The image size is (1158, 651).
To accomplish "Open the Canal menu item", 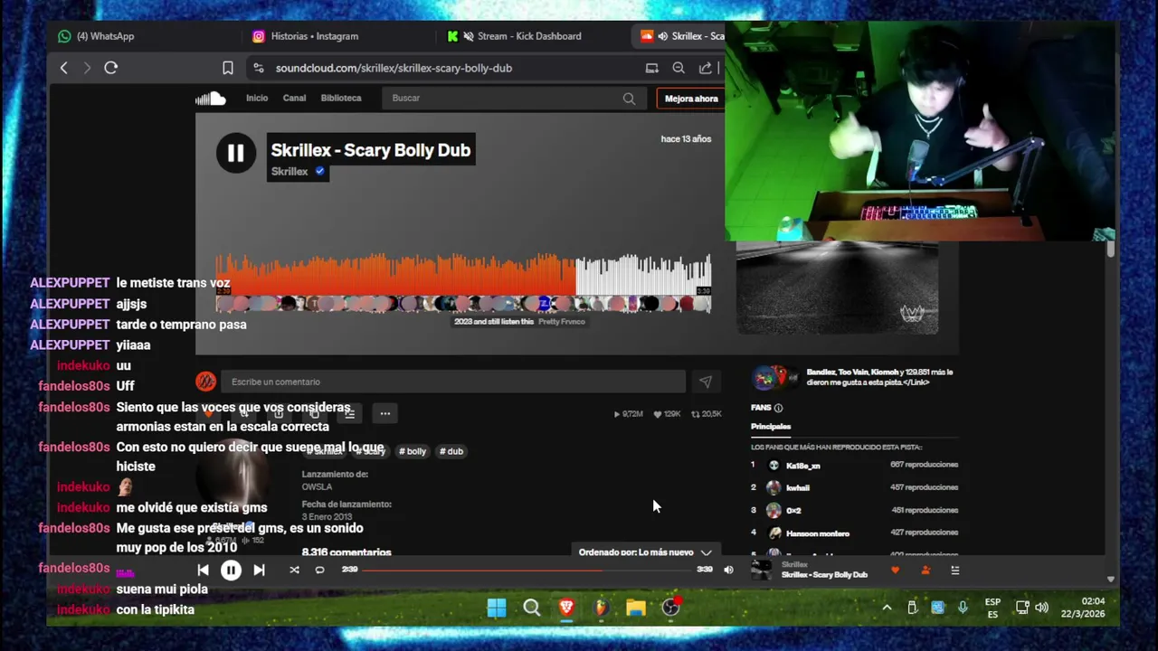I will pos(294,98).
